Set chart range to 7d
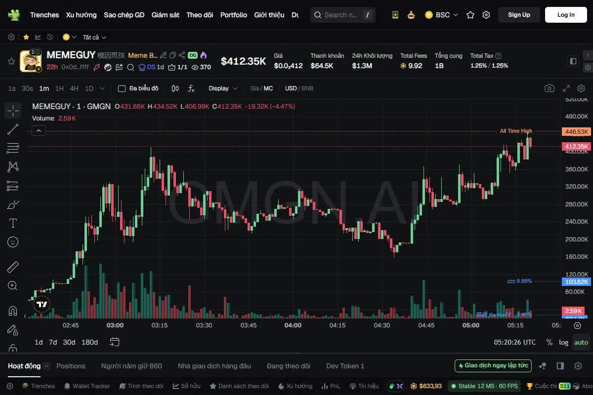This screenshot has height=395, width=593. pyautogui.click(x=53, y=342)
